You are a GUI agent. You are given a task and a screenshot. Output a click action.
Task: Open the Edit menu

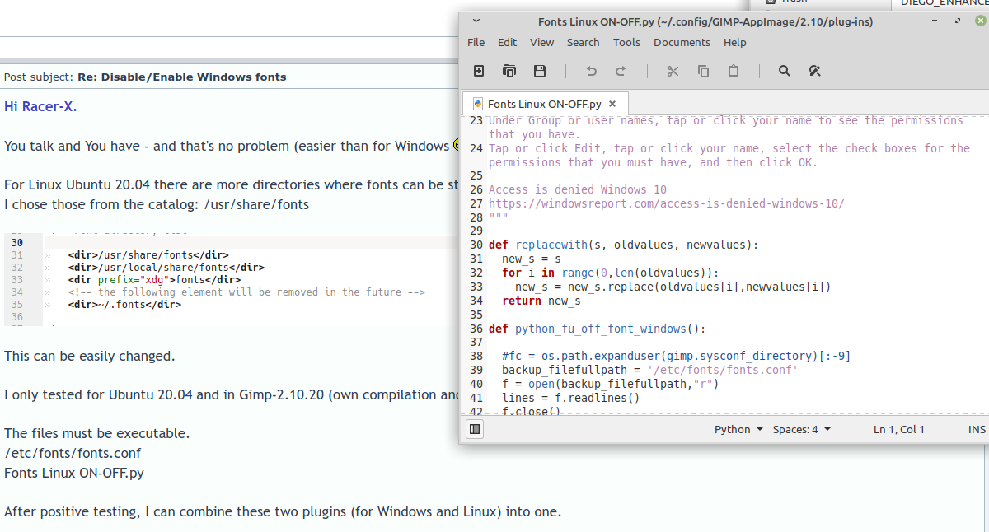click(x=508, y=42)
